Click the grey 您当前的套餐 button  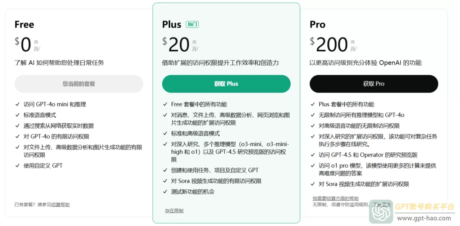pyautogui.click(x=79, y=84)
